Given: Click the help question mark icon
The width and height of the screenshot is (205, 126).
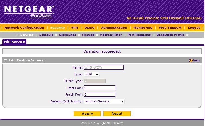Looking at the screenshot, I should pyautogui.click(x=191, y=60).
